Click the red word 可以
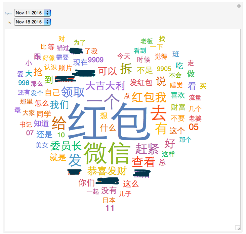 tap(108, 71)
